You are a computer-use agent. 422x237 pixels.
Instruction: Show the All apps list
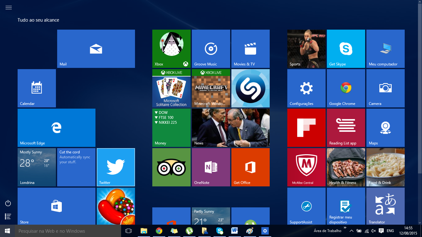(8, 217)
